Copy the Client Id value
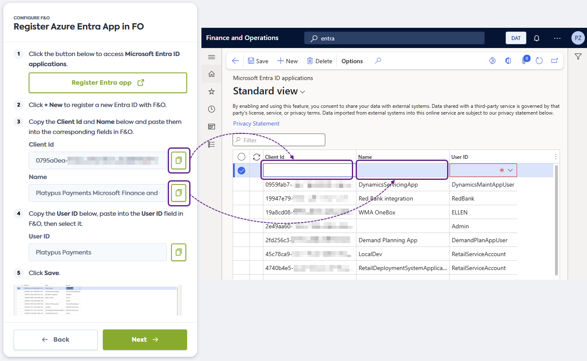Viewport: 587px width, 361px height. pyautogui.click(x=179, y=160)
